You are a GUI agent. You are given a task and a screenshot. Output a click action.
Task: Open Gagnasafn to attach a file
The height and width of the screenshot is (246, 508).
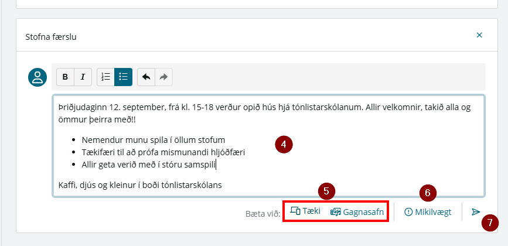coord(357,212)
